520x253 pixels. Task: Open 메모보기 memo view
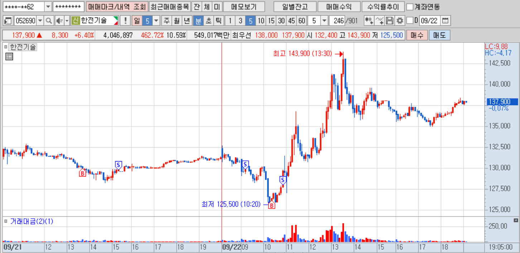[244, 7]
